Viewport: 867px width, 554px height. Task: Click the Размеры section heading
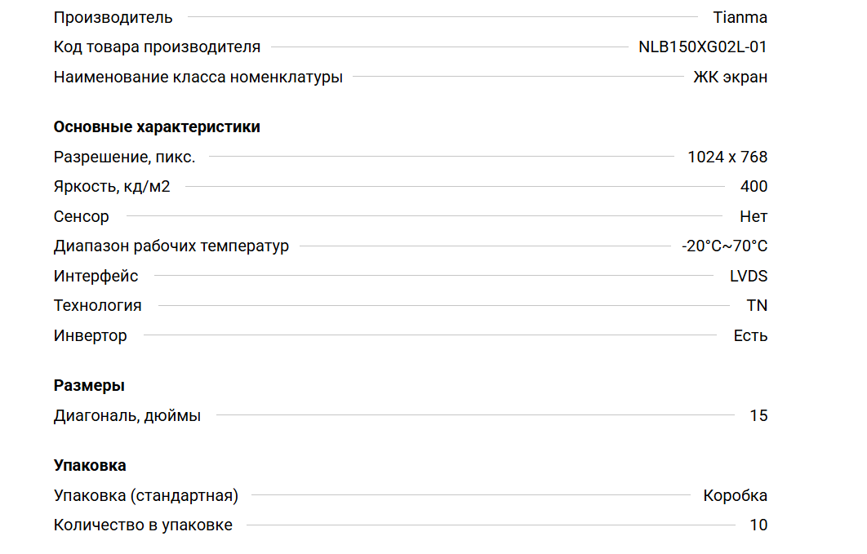89,386
